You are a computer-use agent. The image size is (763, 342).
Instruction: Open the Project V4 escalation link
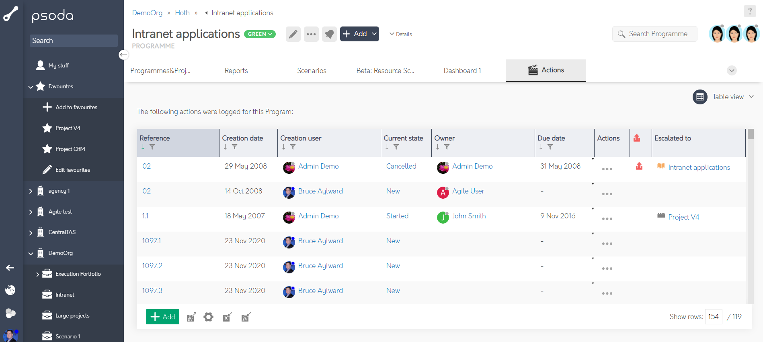pos(683,217)
